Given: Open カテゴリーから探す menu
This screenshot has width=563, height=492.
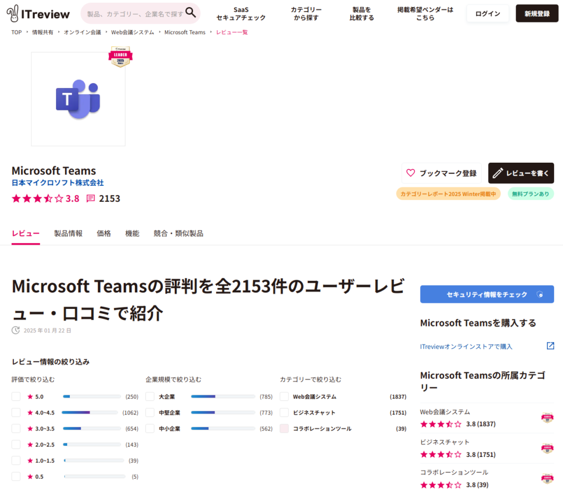Looking at the screenshot, I should coord(306,14).
